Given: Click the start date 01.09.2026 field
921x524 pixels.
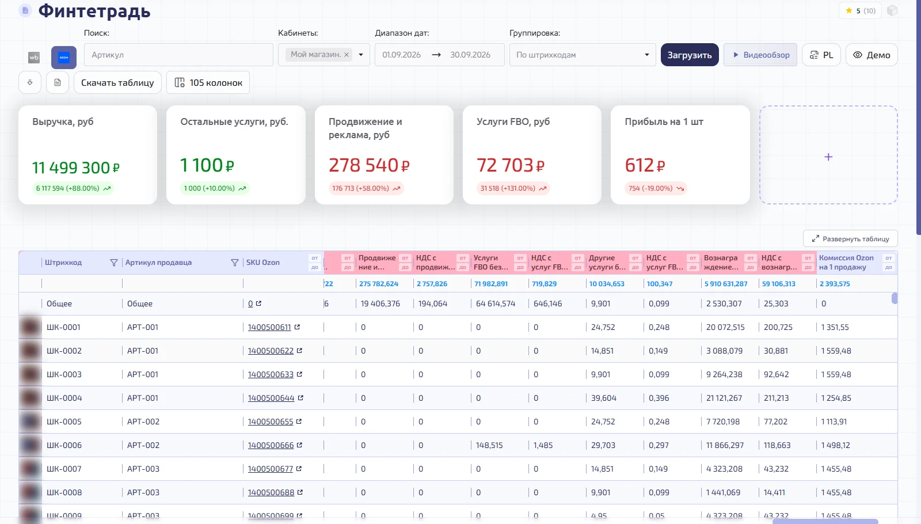Looking at the screenshot, I should [402, 55].
